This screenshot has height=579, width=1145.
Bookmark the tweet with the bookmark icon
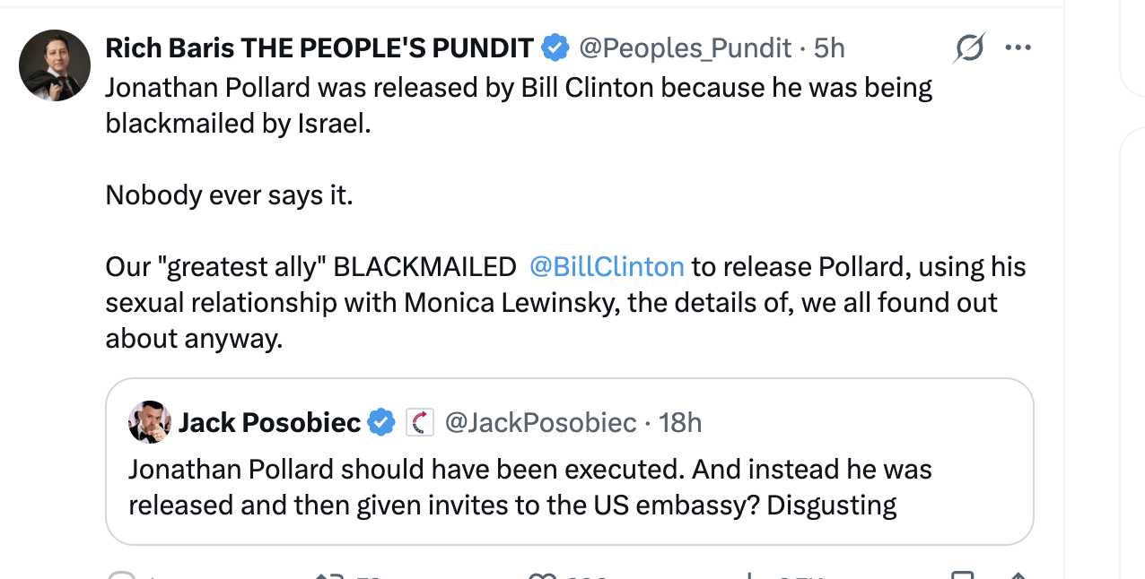tap(963, 575)
